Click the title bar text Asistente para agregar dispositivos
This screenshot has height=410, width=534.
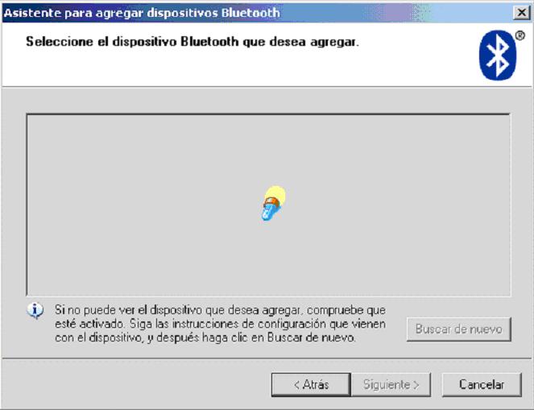[x=110, y=13]
